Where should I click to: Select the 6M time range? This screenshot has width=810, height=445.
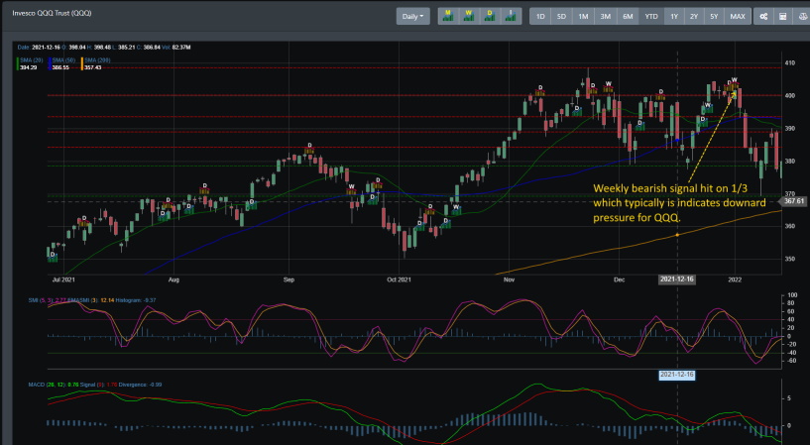(x=628, y=16)
